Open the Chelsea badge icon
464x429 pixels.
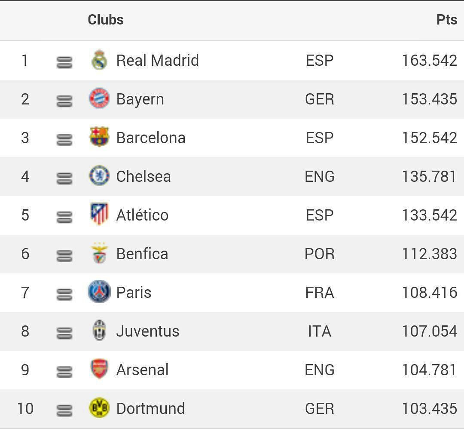coord(99,175)
